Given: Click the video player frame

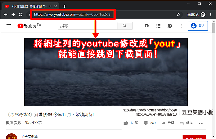Looking at the screenshot, I should [106, 72].
